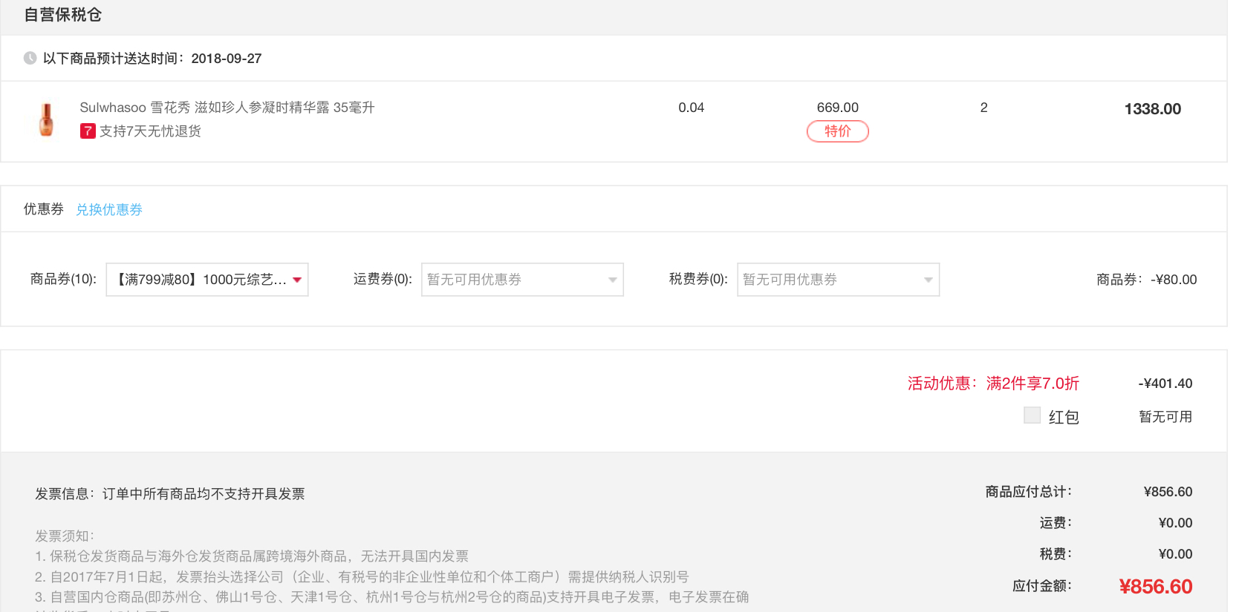The height and width of the screenshot is (612, 1239).
Task: Click the subtotal 1338.00 value
Action: [1152, 109]
